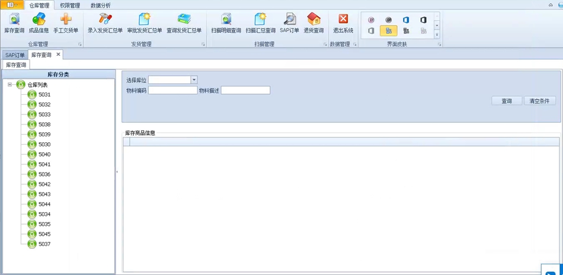Select warehouse 5043 in the tree
Screen dimensions: 563x275
(x=44, y=194)
